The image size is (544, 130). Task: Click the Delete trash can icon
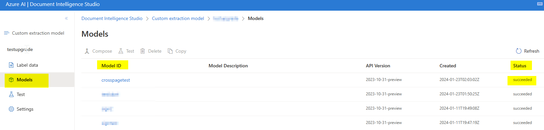[x=143, y=51]
